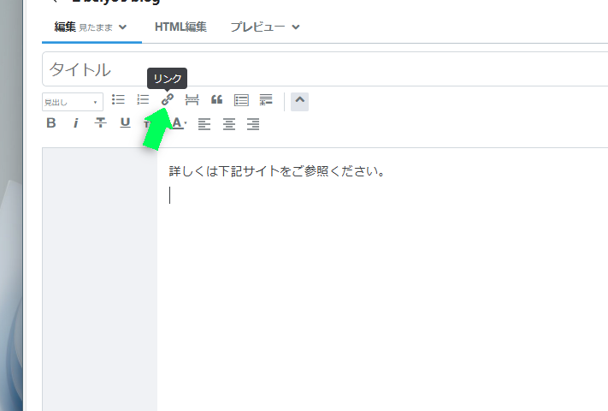Click the タイトル title input field
Image resolution: width=608 pixels, height=411 pixels.
325,69
